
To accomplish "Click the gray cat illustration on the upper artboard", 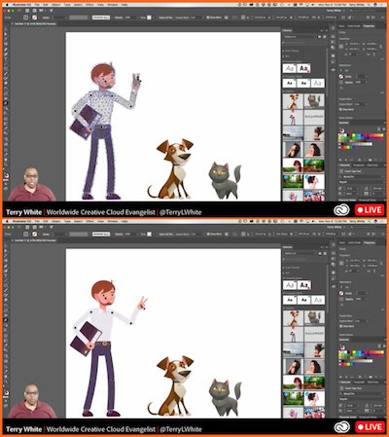I will (225, 180).
